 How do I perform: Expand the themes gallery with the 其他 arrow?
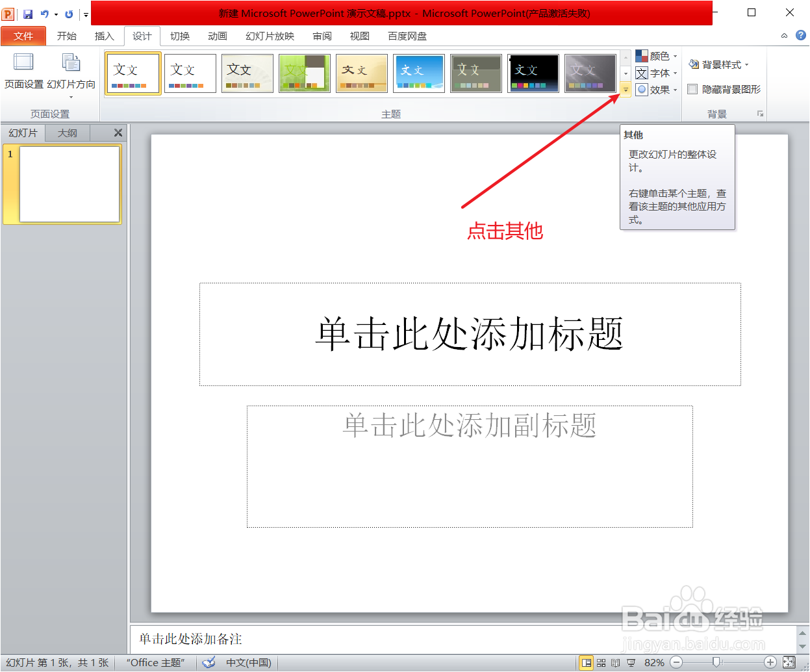coord(624,90)
